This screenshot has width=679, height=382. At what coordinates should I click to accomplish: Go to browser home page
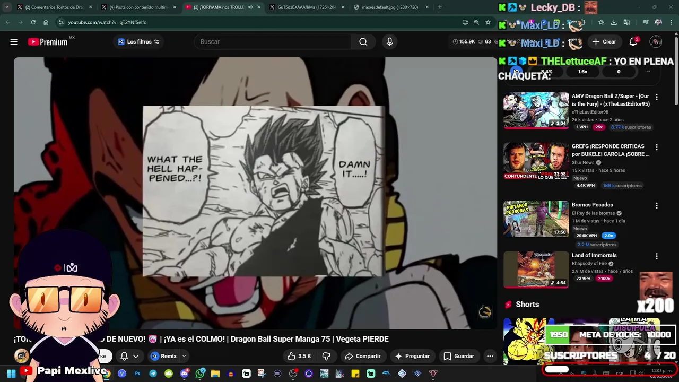[46, 22]
